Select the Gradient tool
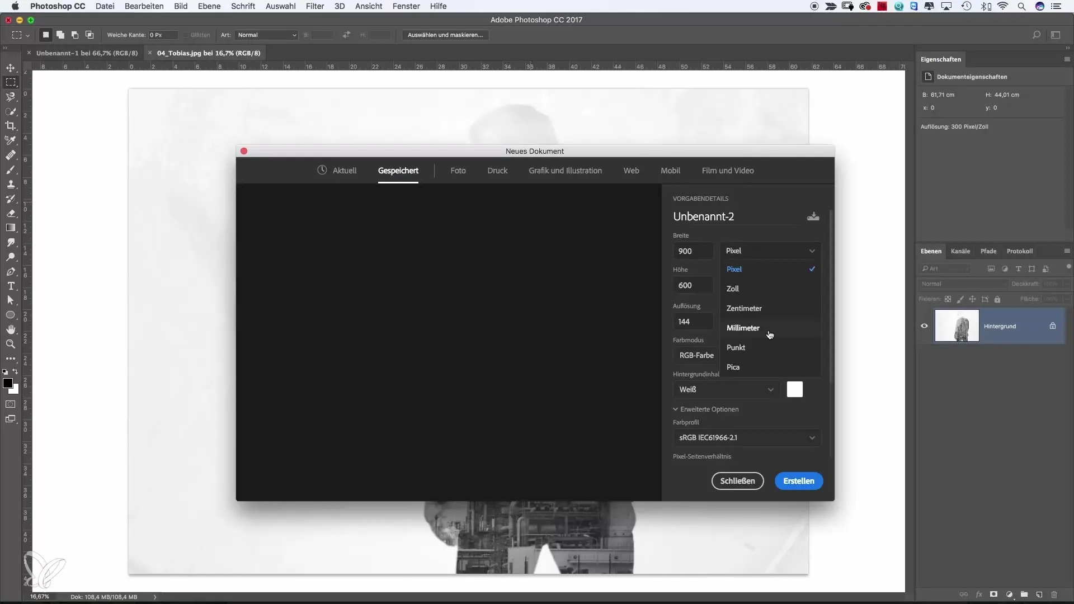 point(11,228)
